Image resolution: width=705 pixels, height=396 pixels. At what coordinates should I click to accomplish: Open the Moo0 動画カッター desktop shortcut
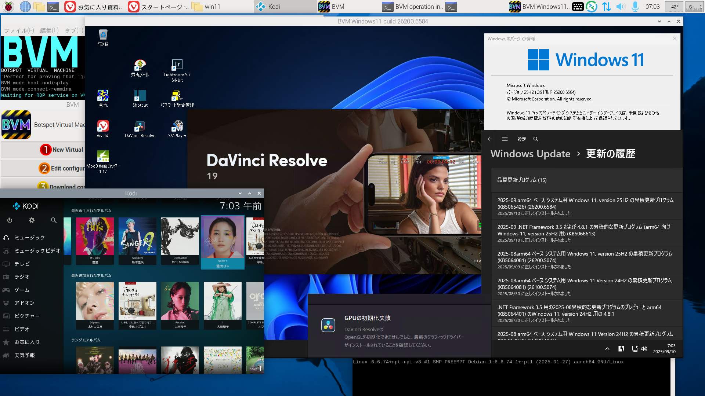pyautogui.click(x=103, y=162)
